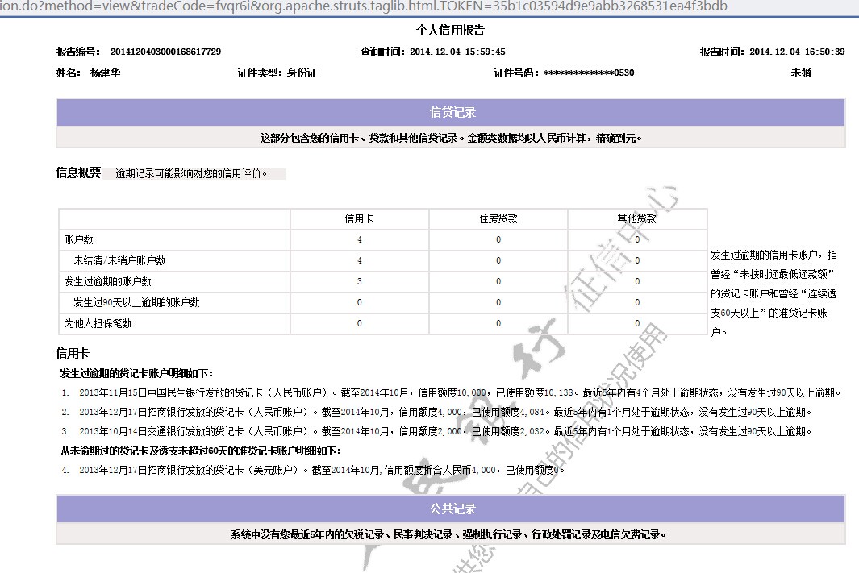Click the URL address bar
This screenshot has height=573, width=859.
point(363,7)
